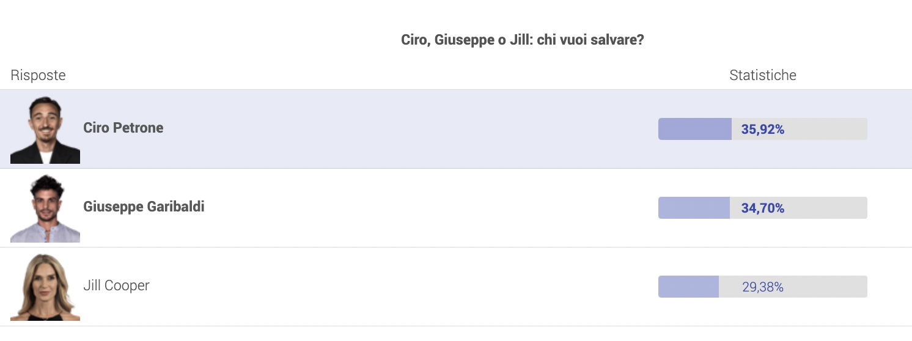Image resolution: width=912 pixels, height=341 pixels.
Task: Select the Giuseppe Garibaldi name label
Action: point(144,207)
